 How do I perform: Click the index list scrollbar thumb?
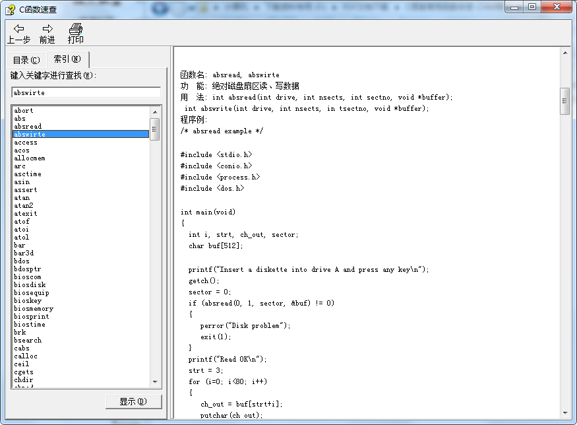tap(156, 129)
